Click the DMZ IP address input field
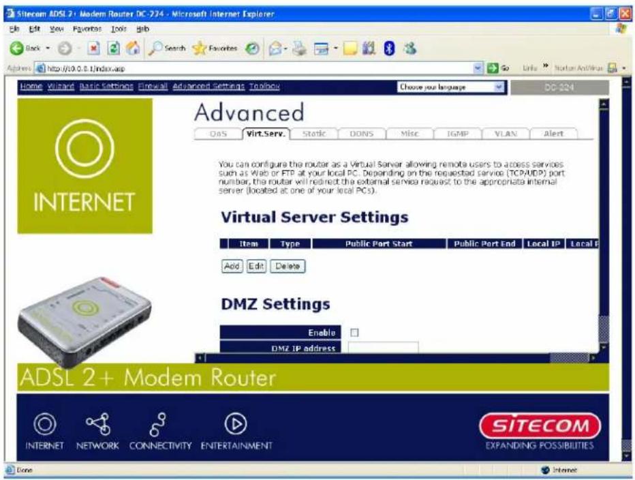The height and width of the screenshot is (480, 635). point(383,347)
